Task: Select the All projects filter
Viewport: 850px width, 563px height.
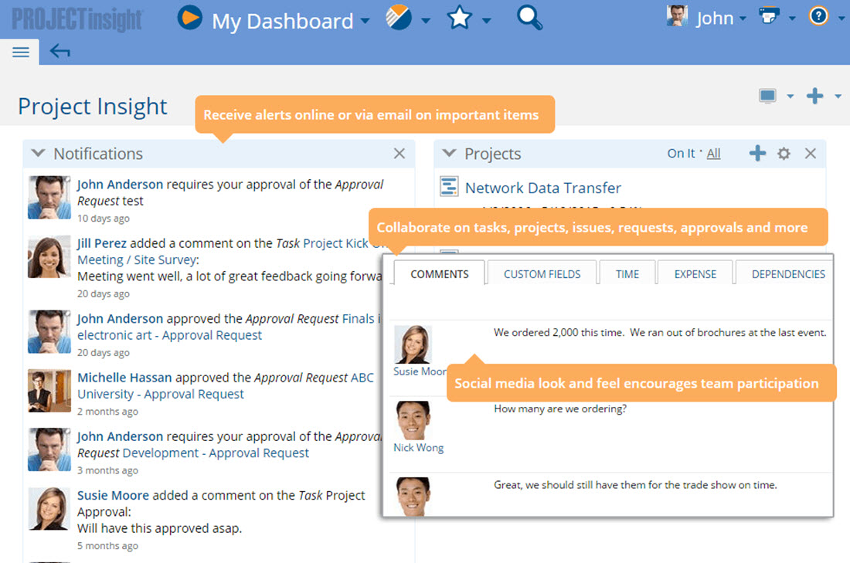Action: point(714,154)
